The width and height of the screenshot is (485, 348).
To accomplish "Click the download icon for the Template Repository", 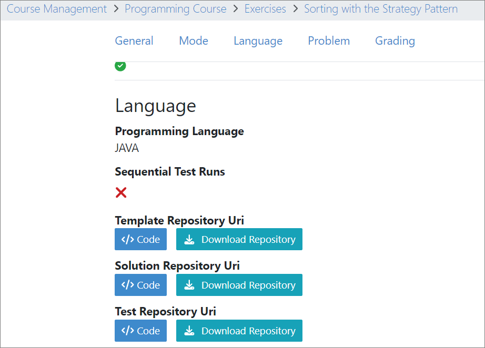I will [189, 239].
